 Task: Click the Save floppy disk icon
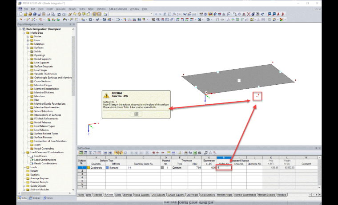click(39, 14)
